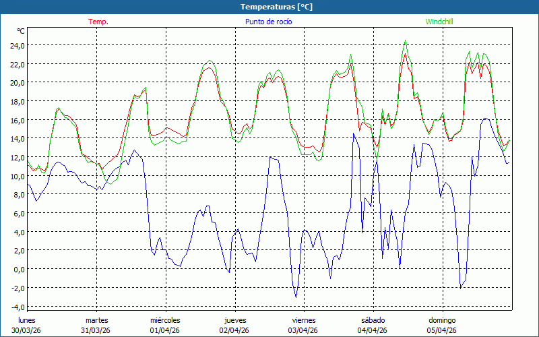Select the "viernes" day label
Viewport: 539px width, 337px height.
click(303, 320)
